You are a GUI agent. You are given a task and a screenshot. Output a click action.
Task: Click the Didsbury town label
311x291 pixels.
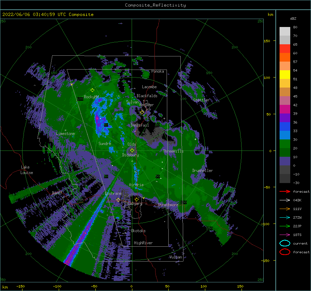coord(131,155)
